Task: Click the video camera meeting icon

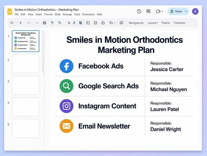Action: [x=158, y=11]
